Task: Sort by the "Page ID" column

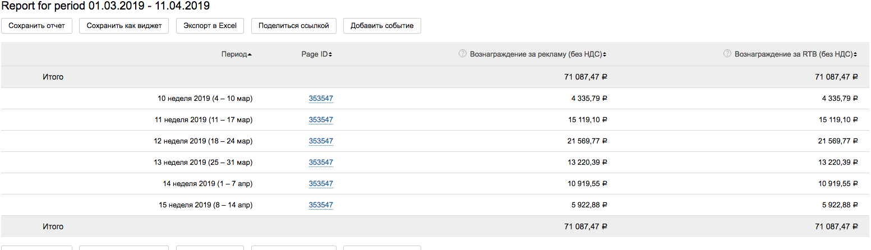Action: (x=316, y=54)
